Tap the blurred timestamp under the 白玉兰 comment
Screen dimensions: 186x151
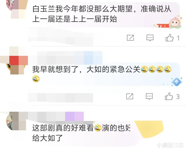(x=60, y=37)
